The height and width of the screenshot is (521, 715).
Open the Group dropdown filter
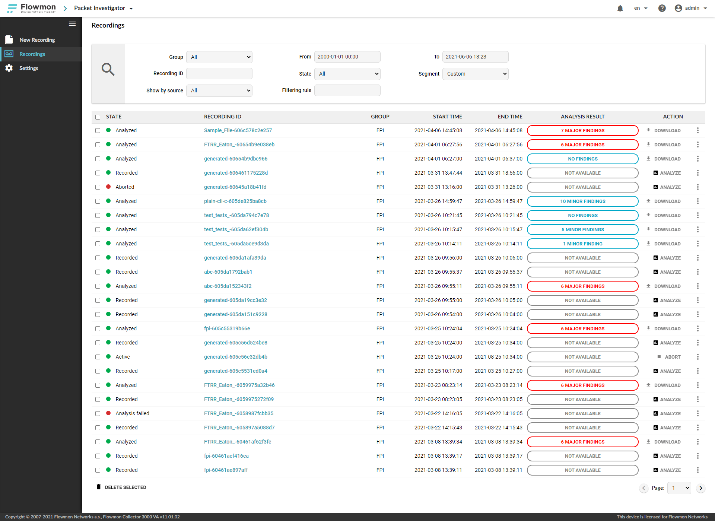coord(219,57)
